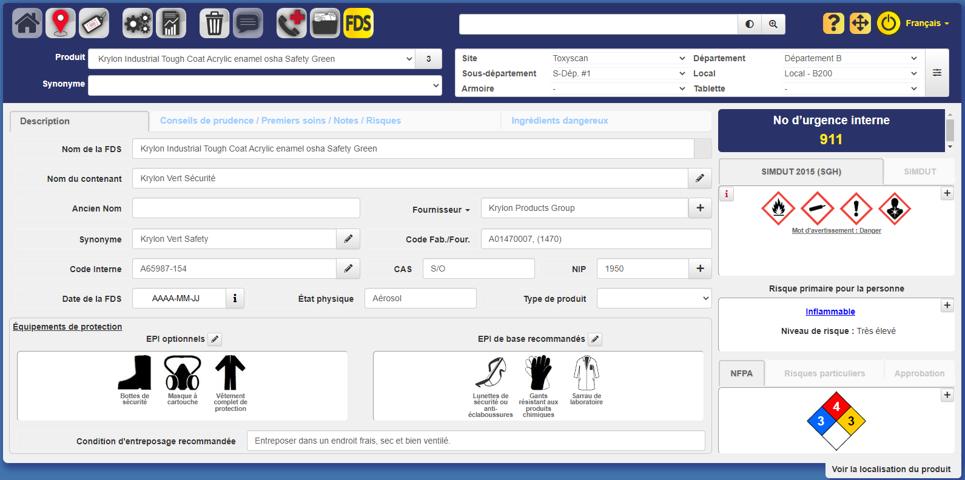The width and height of the screenshot is (965, 480).
Task: Select the NFPA tab
Action: click(x=741, y=373)
